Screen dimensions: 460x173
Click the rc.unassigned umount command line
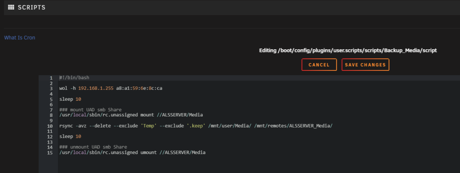coord(132,152)
